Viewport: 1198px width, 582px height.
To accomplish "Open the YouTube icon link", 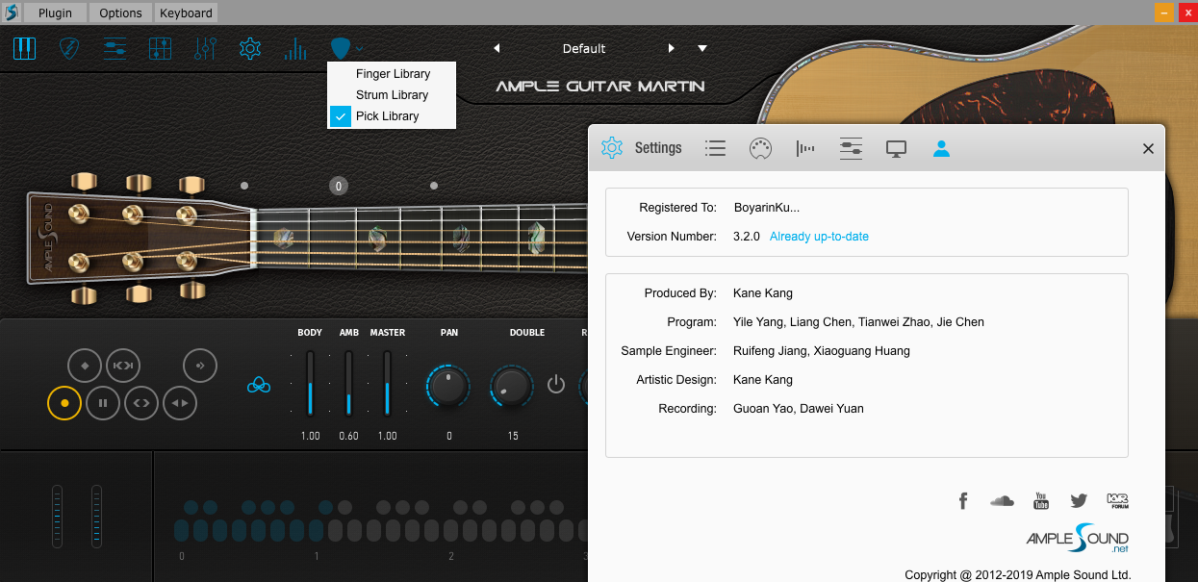I will [1041, 500].
